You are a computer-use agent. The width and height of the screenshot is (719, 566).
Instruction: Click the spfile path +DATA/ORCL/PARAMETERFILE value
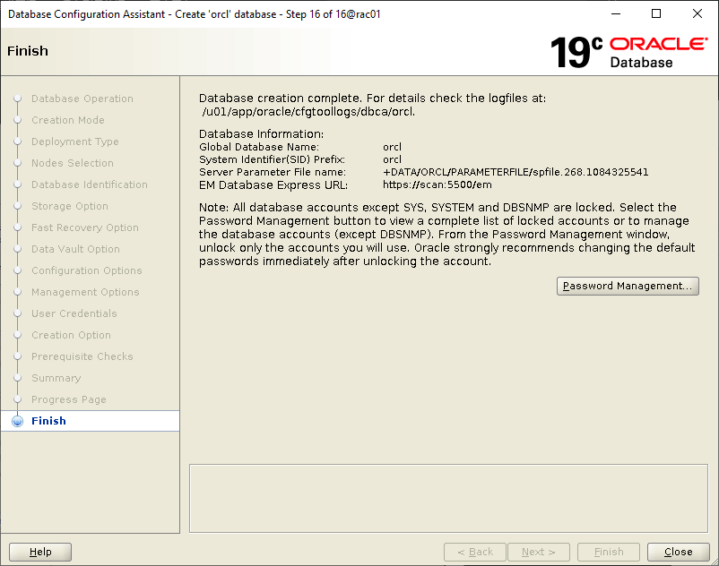pos(515,172)
